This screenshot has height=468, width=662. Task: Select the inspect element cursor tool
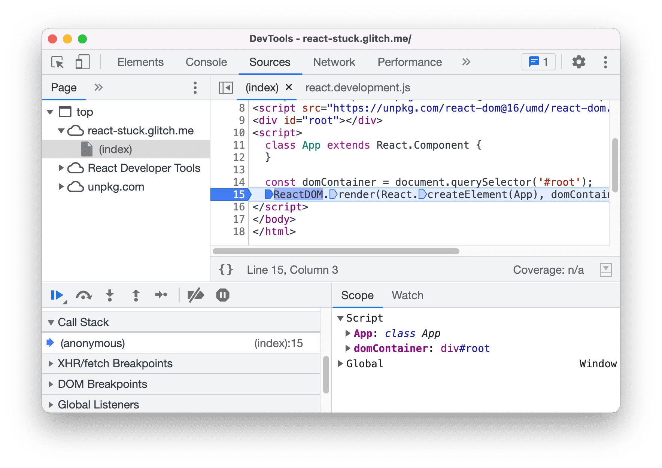[56, 62]
